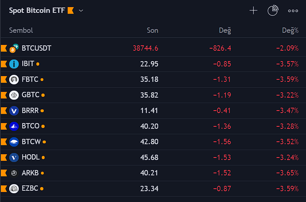
Task: Click the GBTC Grayscale logo icon
Action: click(14, 95)
